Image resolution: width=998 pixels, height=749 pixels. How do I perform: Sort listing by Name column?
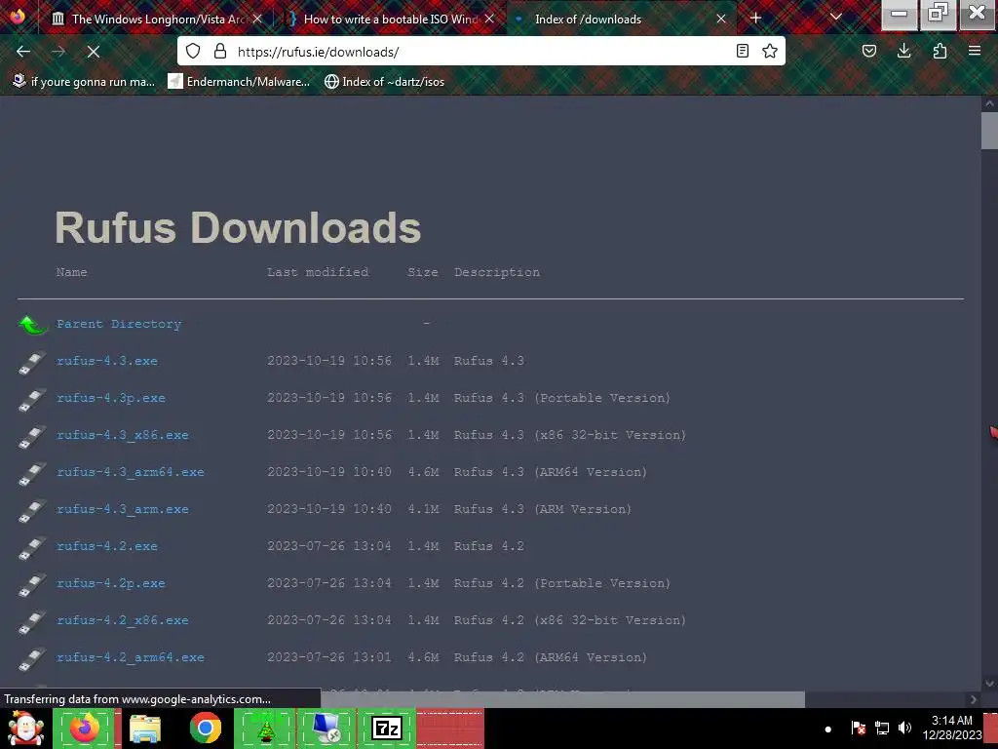pyautogui.click(x=71, y=272)
